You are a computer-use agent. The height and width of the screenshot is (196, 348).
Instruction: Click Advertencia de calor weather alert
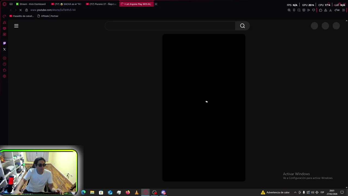[x=275, y=192]
